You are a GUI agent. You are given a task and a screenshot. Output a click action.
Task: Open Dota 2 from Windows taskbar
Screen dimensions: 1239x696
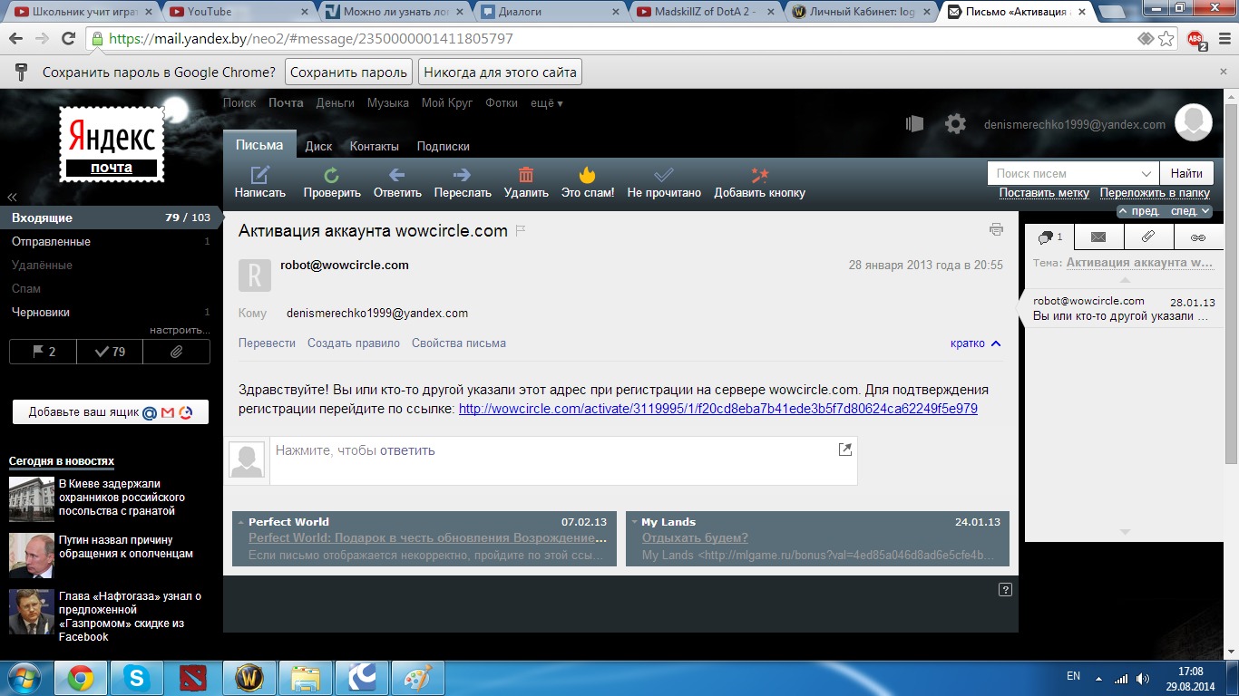click(x=193, y=677)
